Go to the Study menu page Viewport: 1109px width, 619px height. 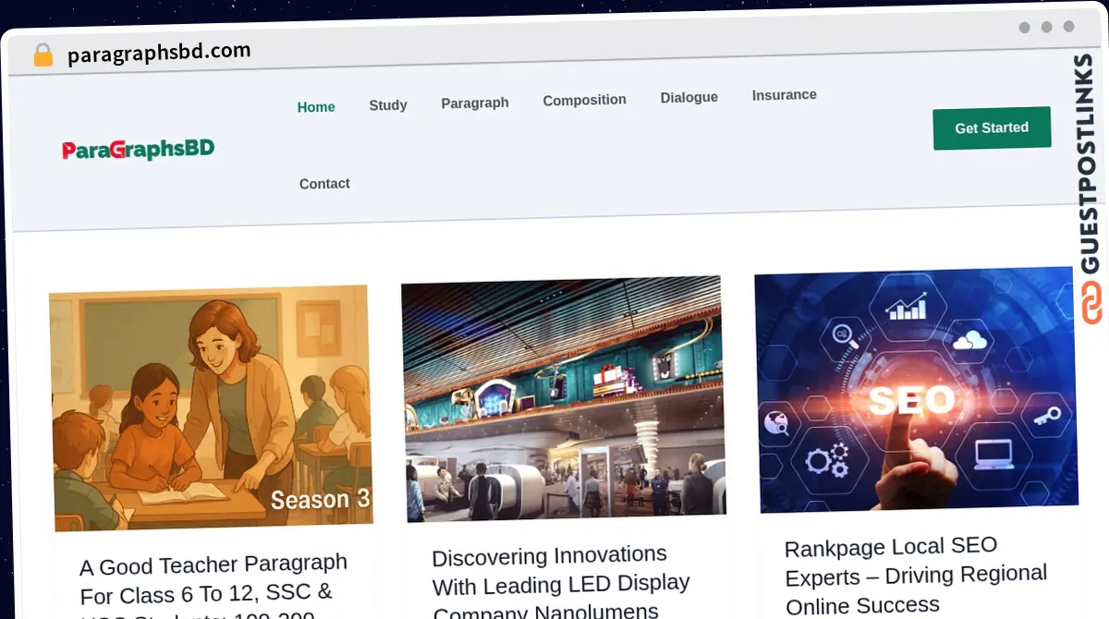388,105
